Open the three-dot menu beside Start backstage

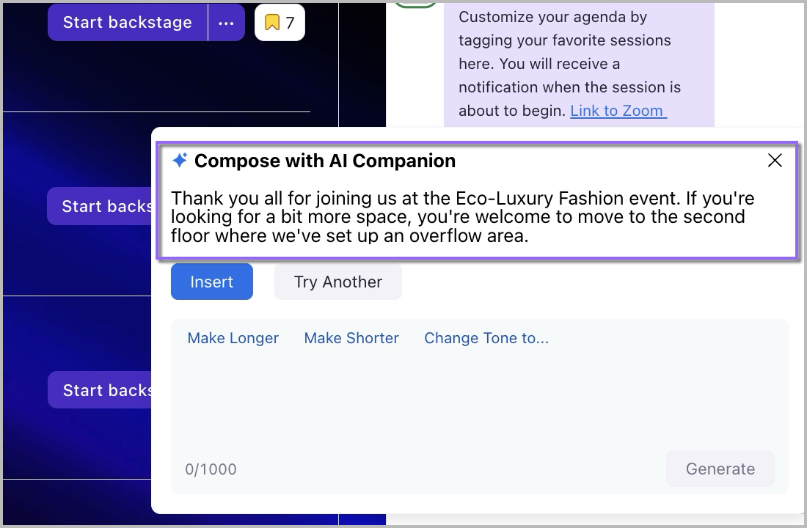tap(225, 23)
